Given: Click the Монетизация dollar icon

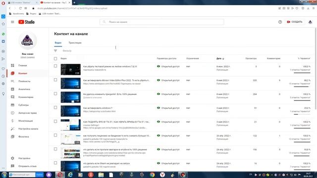Looking at the screenshot, I should tap(12, 121).
